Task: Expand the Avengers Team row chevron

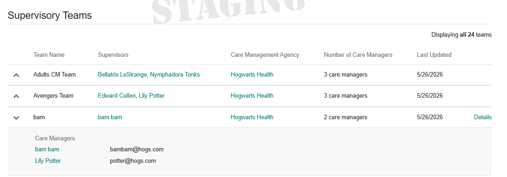Action: point(16,96)
